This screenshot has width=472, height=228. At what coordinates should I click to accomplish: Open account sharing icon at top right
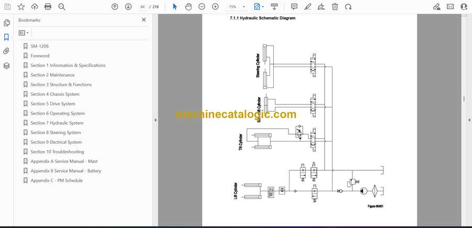[x=464, y=7]
